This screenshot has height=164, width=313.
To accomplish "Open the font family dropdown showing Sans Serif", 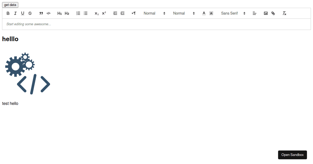I will point(233,13).
